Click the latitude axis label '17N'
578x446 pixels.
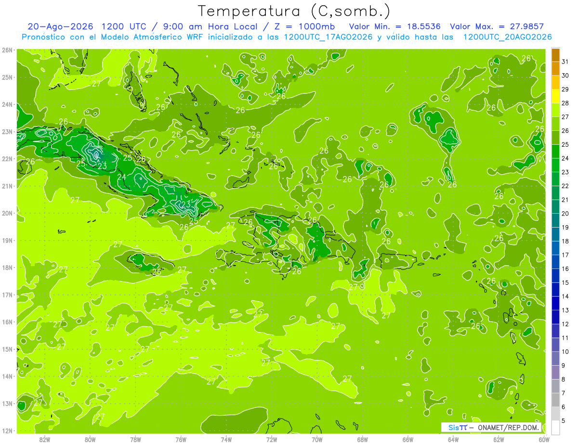pyautogui.click(x=7, y=294)
